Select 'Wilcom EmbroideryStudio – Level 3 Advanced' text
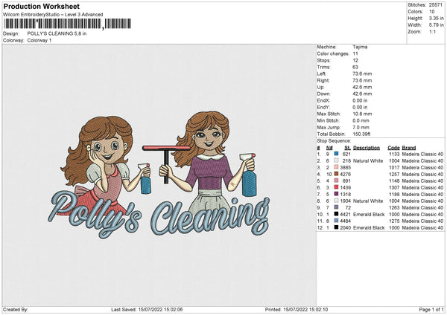Image resolution: width=447 pixels, height=315 pixels. click(53, 15)
